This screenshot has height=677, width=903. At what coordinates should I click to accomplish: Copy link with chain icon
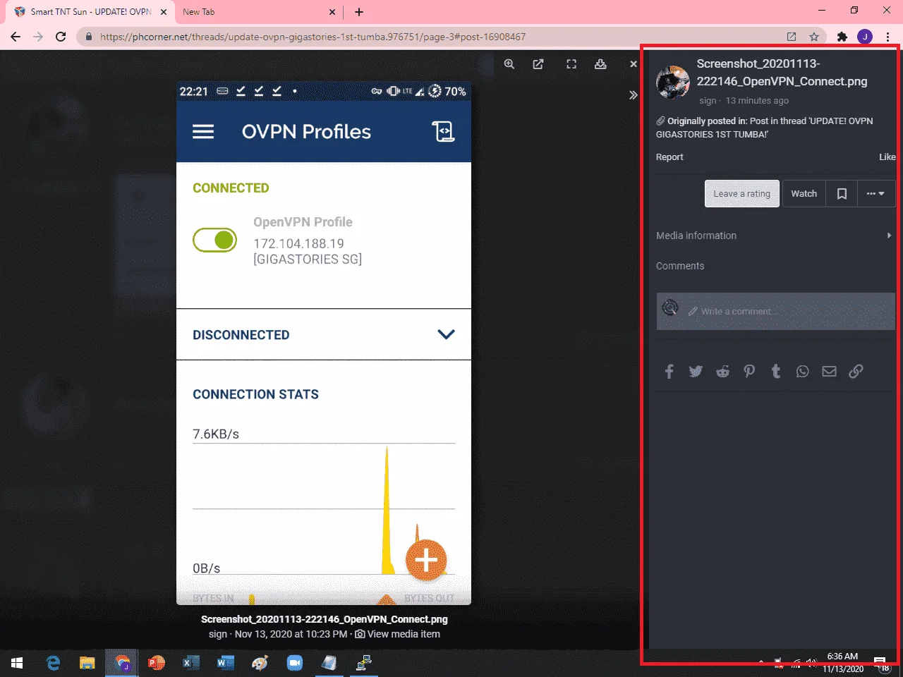click(x=856, y=371)
